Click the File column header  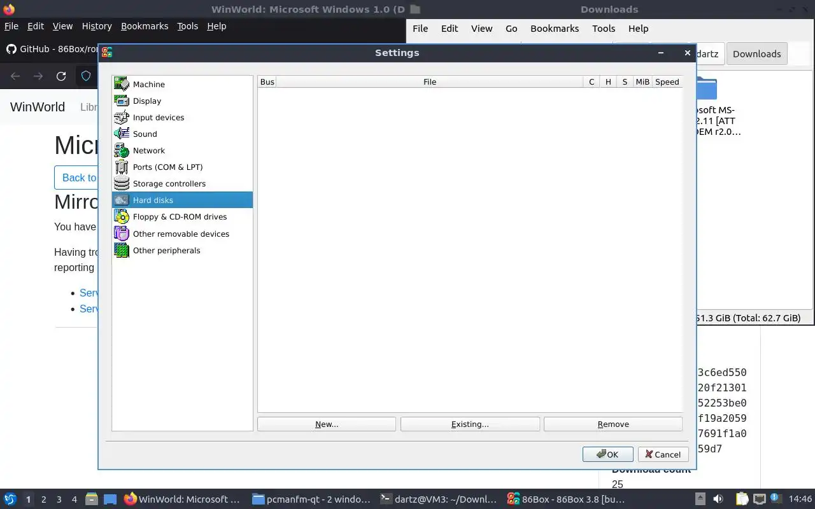point(430,81)
